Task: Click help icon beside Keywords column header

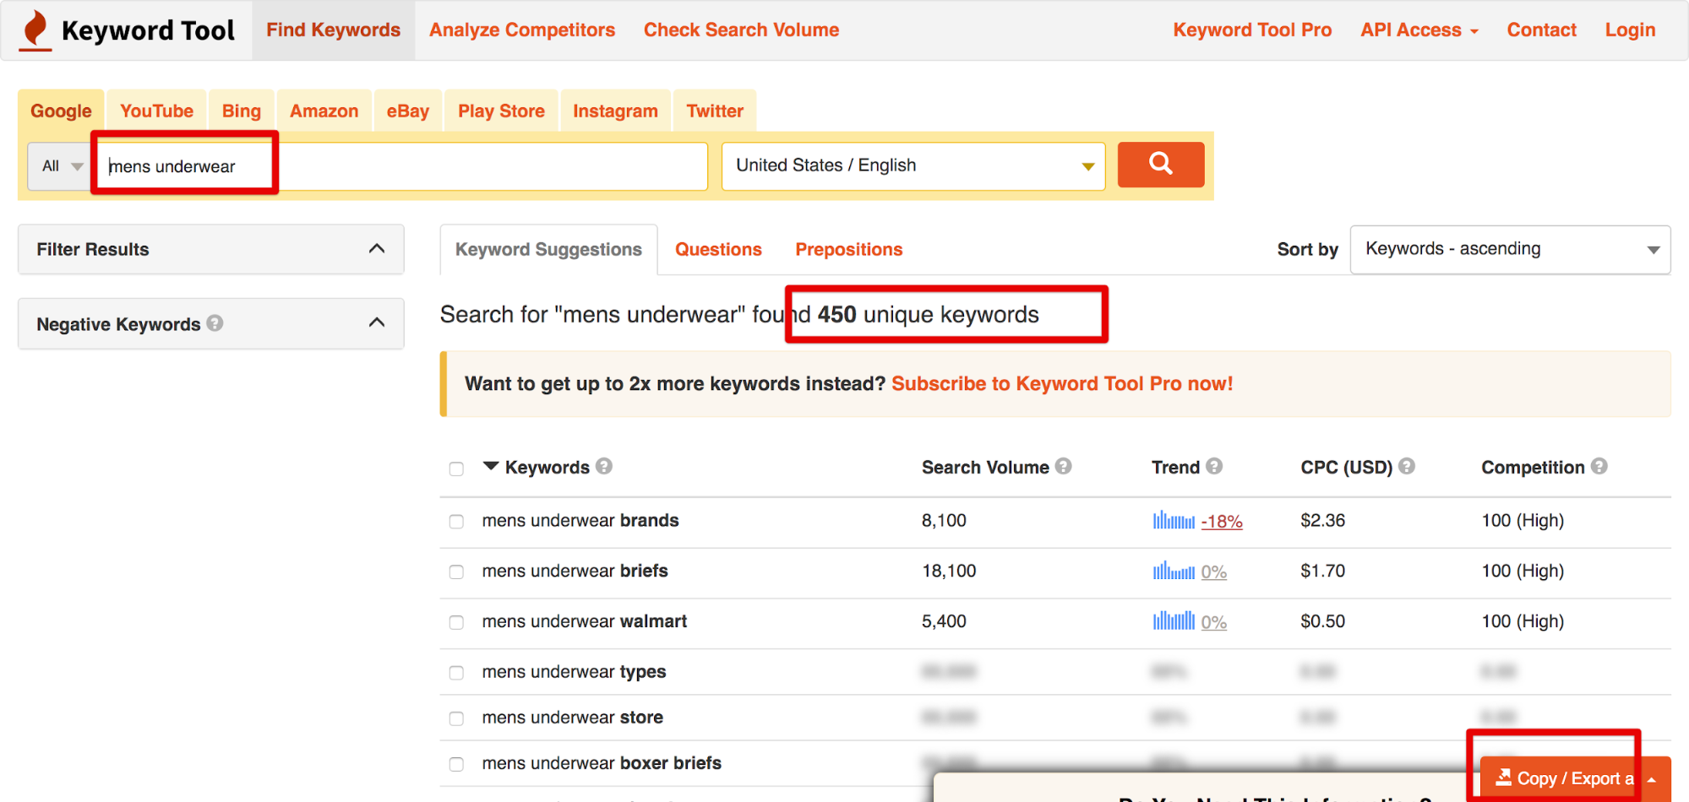Action: tap(603, 466)
